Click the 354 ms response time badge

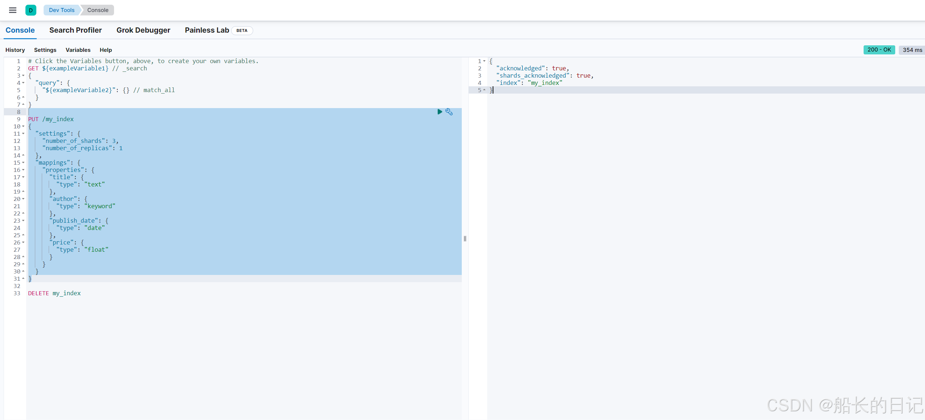click(912, 50)
